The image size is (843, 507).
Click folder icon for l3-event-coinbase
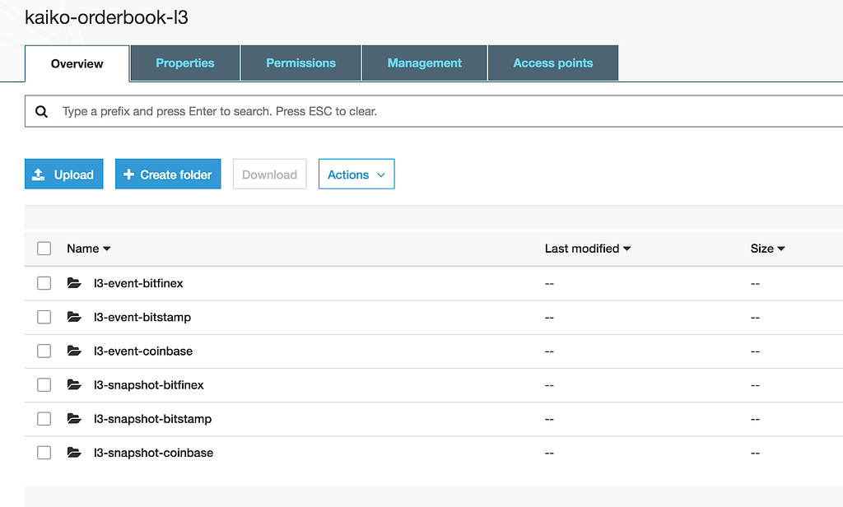click(74, 351)
